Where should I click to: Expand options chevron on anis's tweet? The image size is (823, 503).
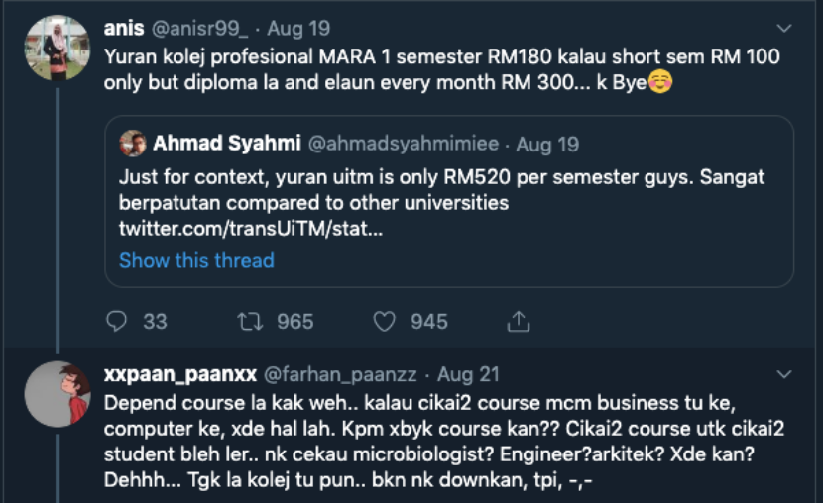(x=784, y=28)
